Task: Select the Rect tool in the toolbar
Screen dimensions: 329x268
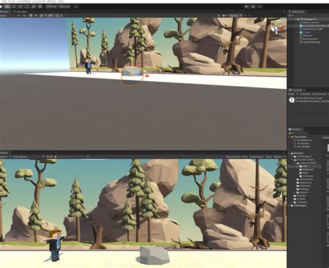Action: point(27,6)
